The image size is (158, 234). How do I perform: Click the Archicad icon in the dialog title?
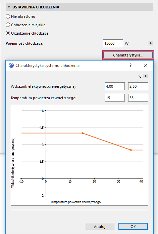click(11, 65)
